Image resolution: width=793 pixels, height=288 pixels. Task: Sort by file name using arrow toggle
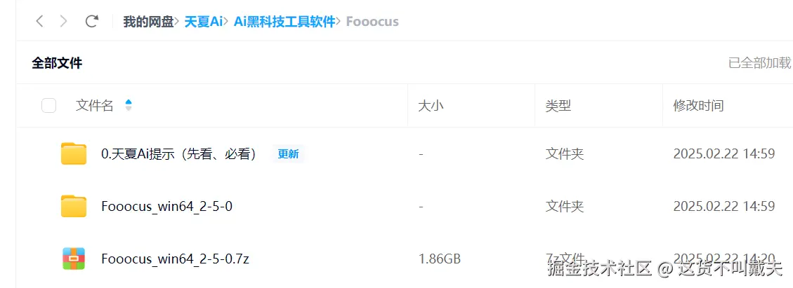(129, 105)
